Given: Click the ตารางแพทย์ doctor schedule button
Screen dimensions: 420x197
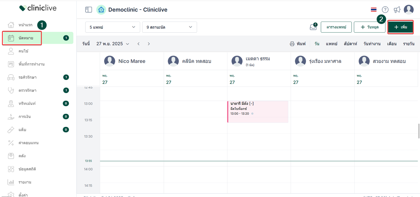Looking at the screenshot, I should click(336, 27).
